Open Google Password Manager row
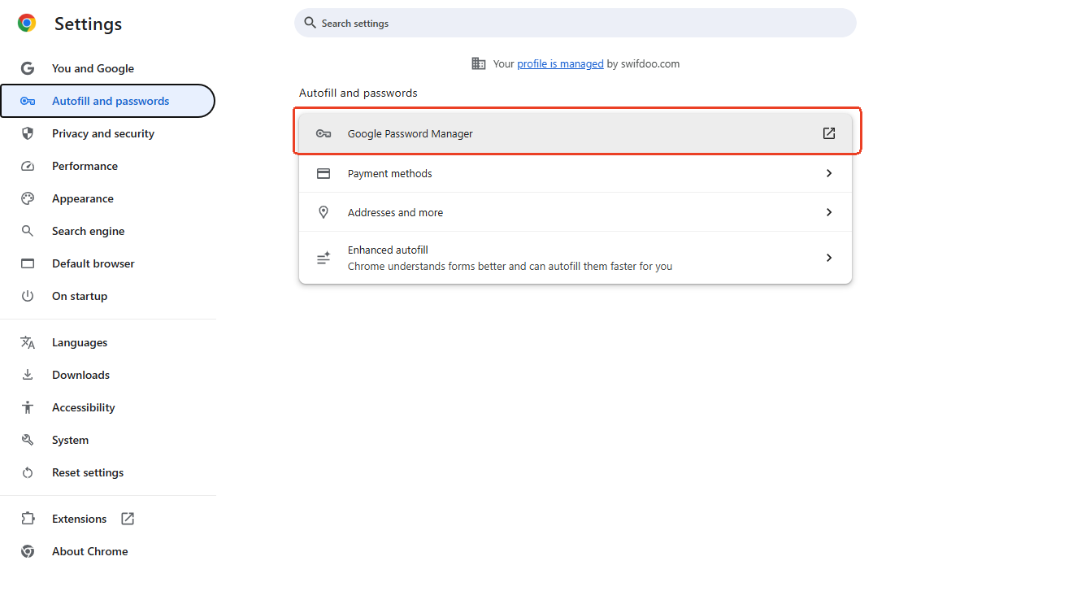This screenshot has height=600, width=1077. 575,133
